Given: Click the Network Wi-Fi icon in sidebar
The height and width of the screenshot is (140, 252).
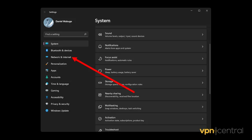Looking at the screenshot, I should coord(47,57).
